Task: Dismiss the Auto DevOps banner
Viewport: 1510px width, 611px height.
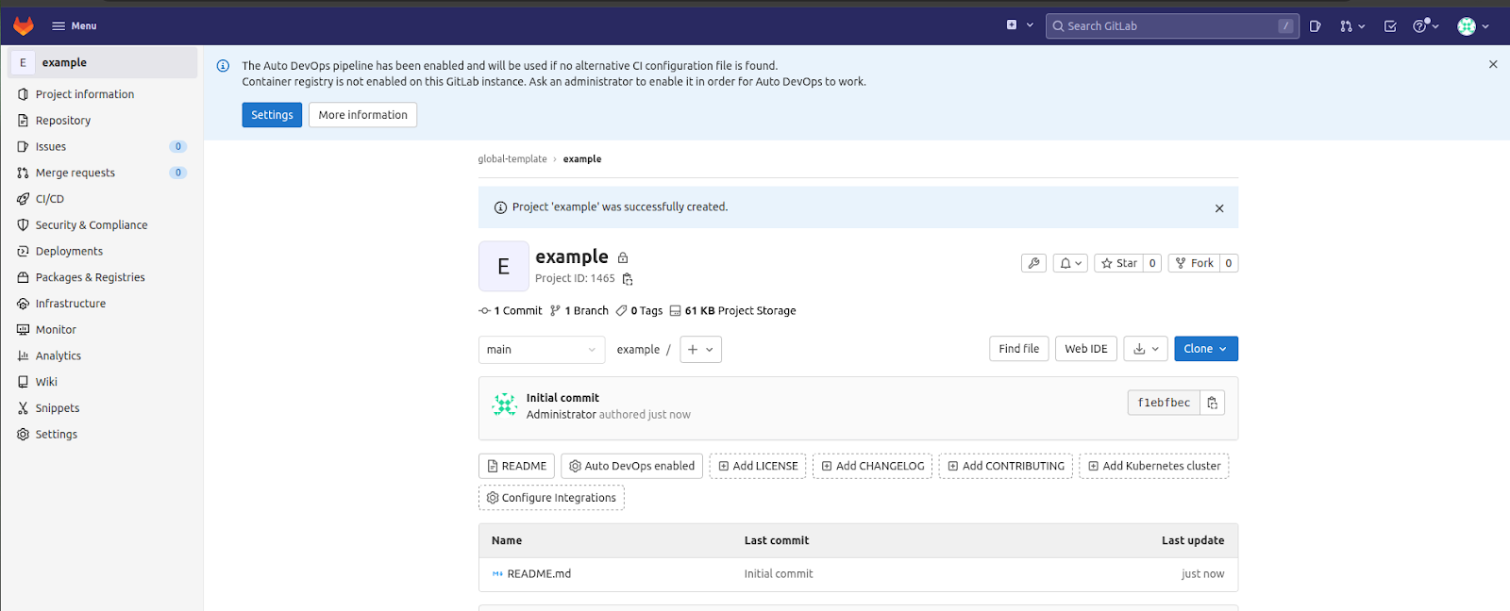Action: [1493, 65]
